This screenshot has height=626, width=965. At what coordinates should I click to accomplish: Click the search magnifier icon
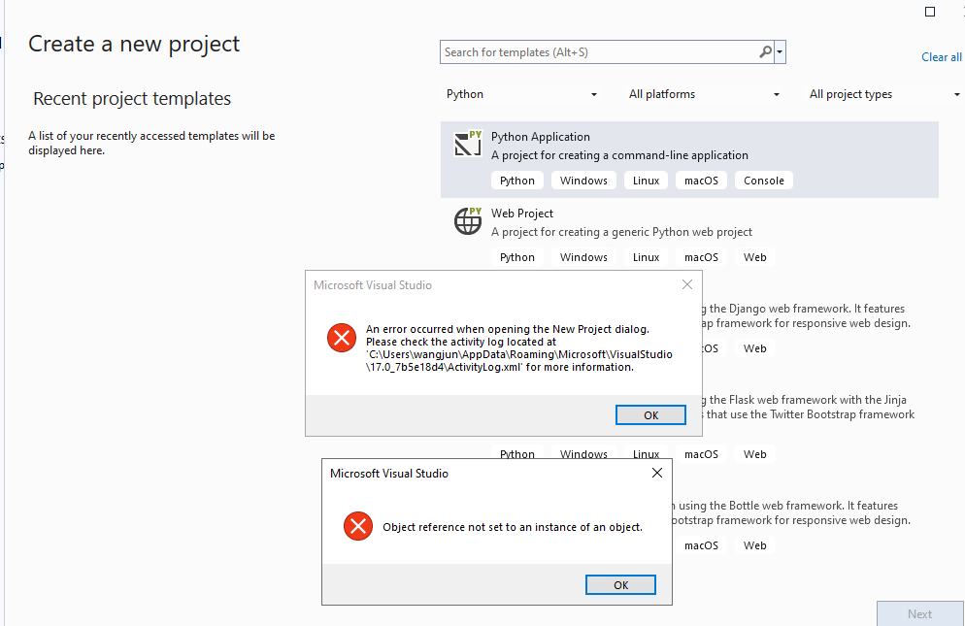click(x=765, y=51)
